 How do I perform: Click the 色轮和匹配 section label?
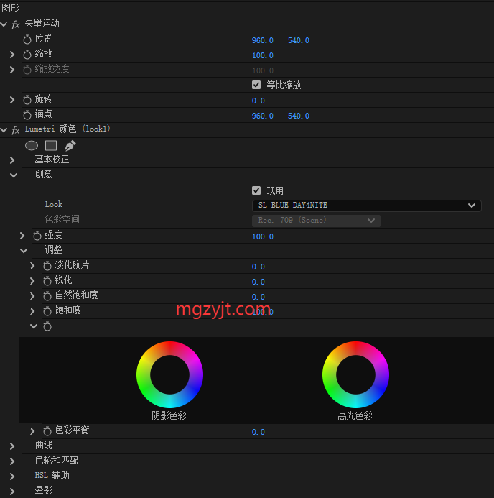(56, 460)
